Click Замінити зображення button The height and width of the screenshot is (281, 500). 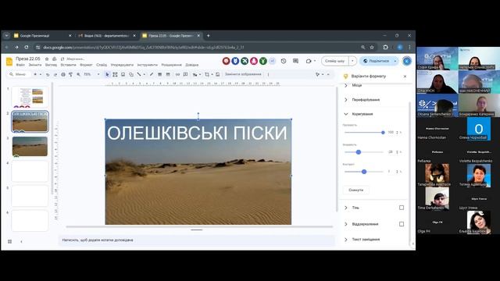pos(243,75)
